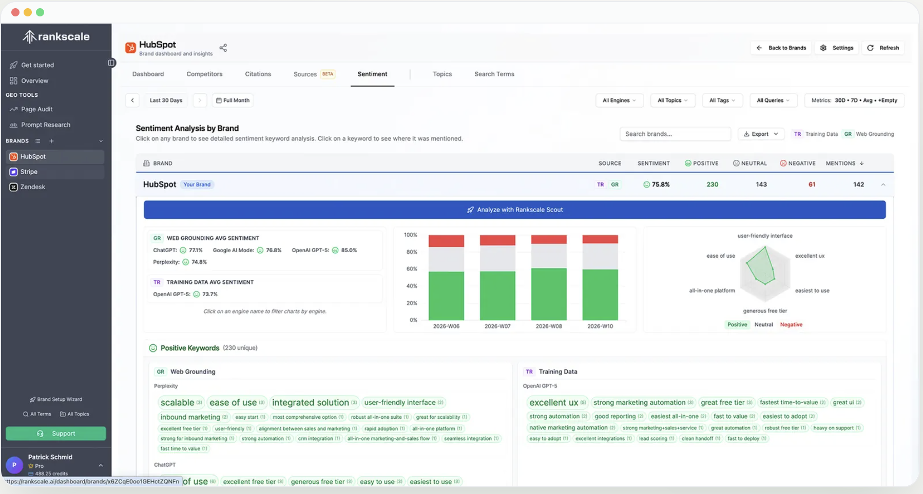Go to the next date period arrow
This screenshot has width=923, height=494.
click(200, 100)
